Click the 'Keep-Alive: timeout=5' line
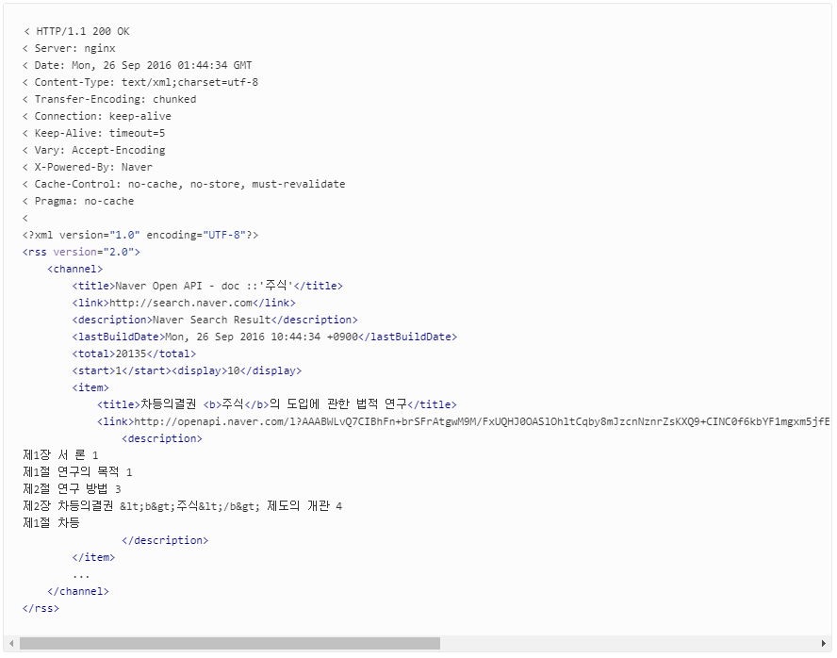 [94, 134]
